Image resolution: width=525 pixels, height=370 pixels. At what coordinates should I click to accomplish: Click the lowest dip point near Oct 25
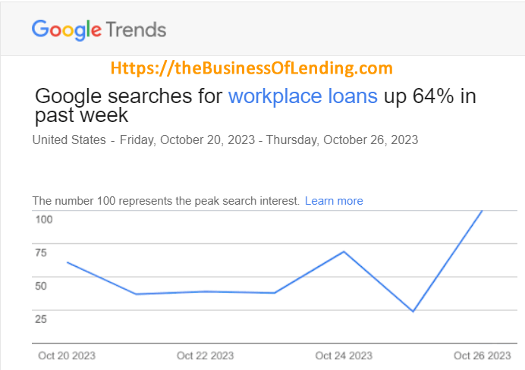[x=413, y=311]
